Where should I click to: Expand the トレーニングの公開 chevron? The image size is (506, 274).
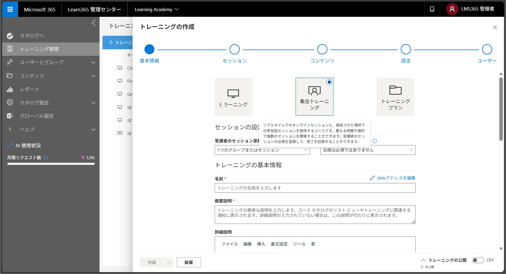424,260
